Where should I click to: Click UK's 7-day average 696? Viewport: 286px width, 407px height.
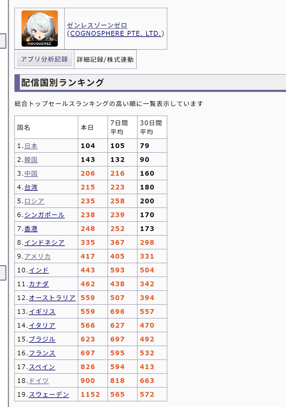(x=117, y=312)
